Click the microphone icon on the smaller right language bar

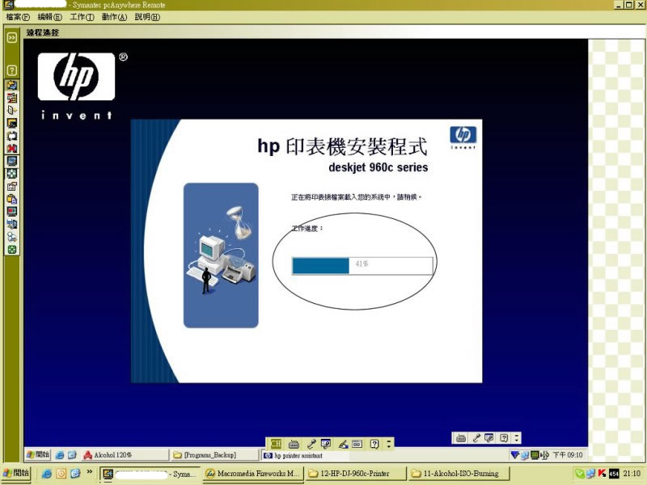click(x=476, y=438)
